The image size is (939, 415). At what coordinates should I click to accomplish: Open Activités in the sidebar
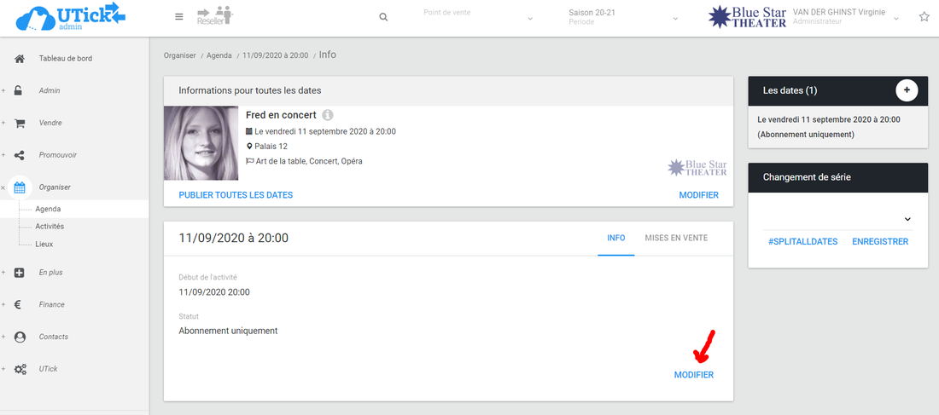tap(50, 227)
